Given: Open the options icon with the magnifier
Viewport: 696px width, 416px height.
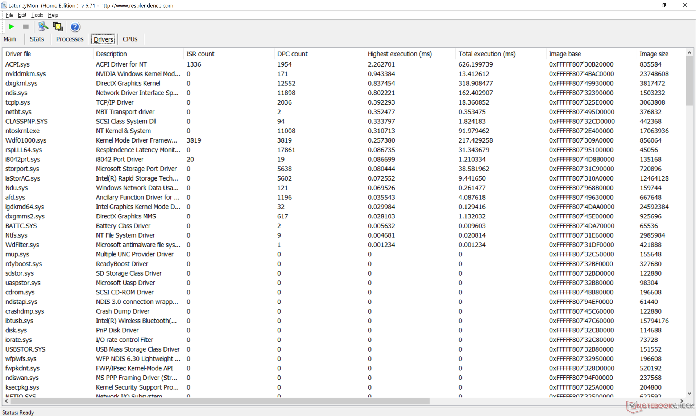Looking at the screenshot, I should point(43,26).
